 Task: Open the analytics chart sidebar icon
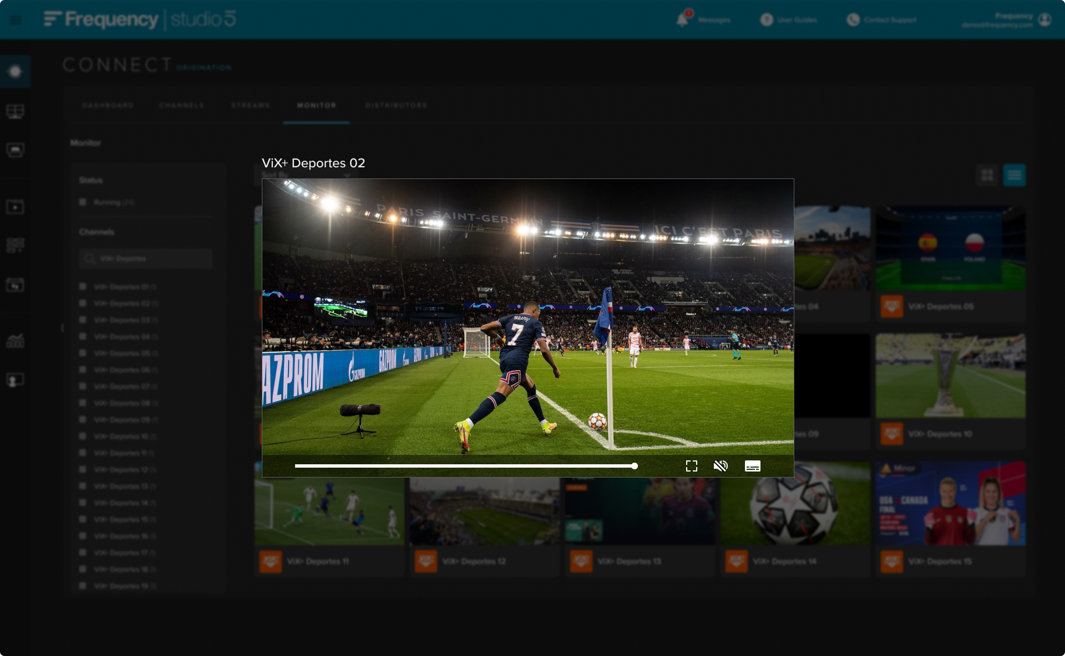(x=15, y=341)
